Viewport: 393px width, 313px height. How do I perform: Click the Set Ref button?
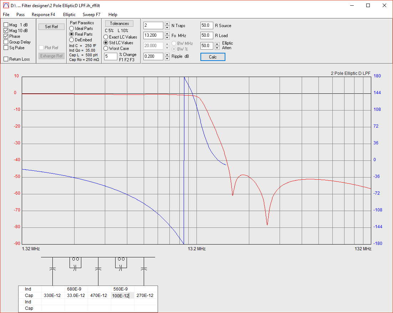point(51,27)
